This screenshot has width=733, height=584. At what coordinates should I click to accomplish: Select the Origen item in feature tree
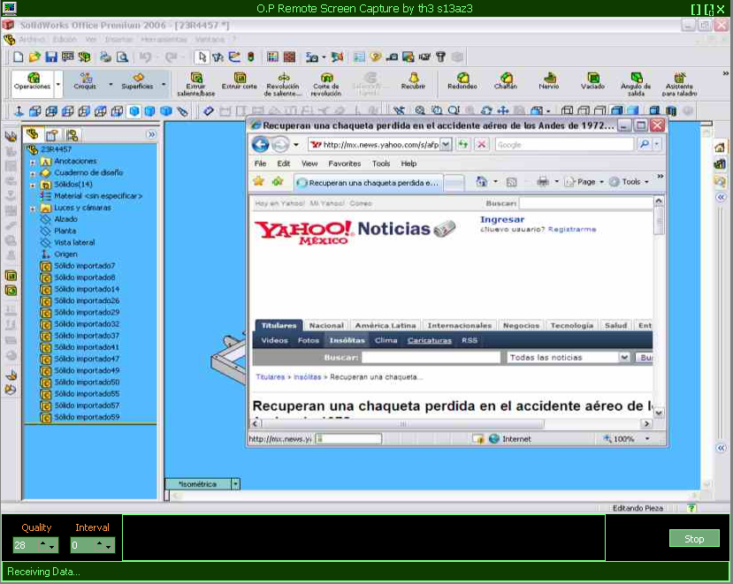pyautogui.click(x=65, y=254)
